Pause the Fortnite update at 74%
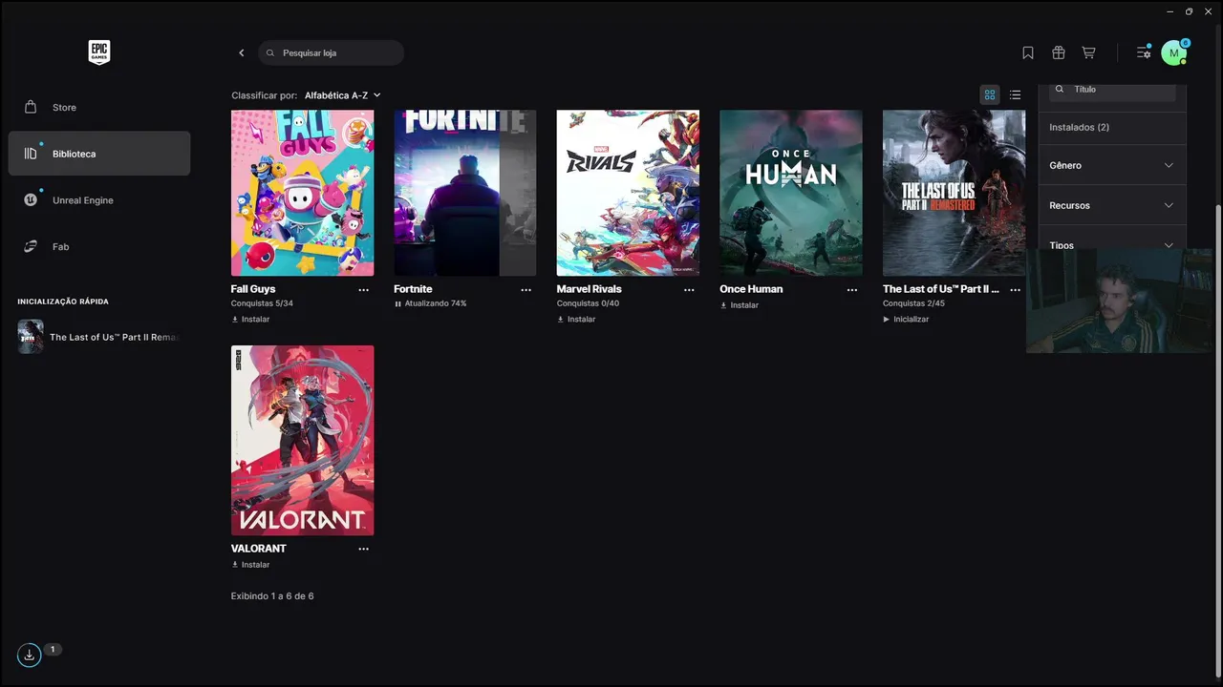Image resolution: width=1223 pixels, height=687 pixels. tap(430, 303)
